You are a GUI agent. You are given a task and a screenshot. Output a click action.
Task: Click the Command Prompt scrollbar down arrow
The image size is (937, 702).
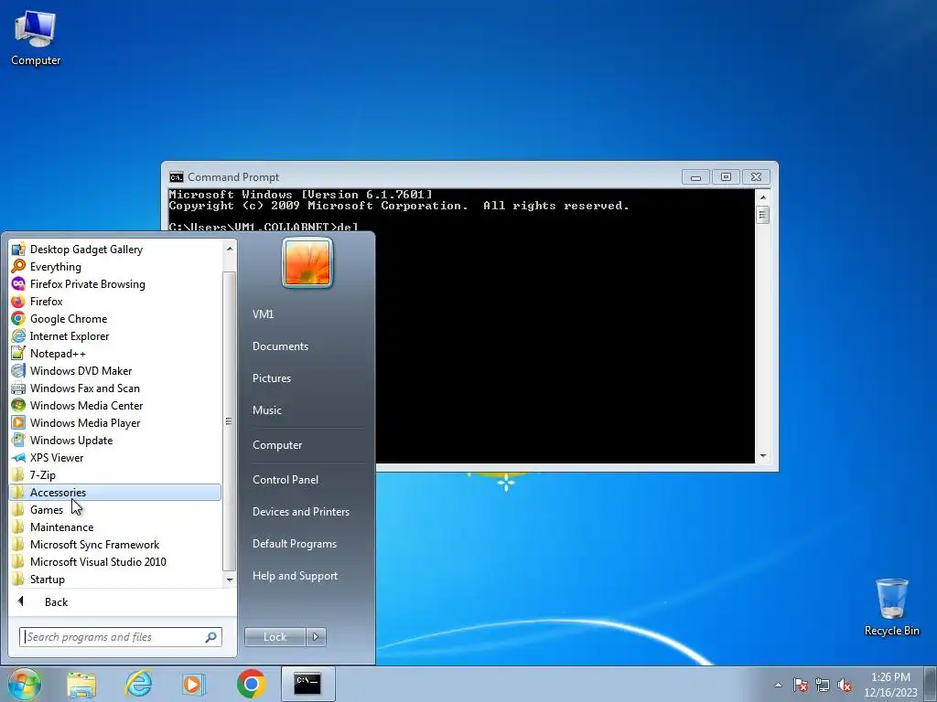(x=762, y=456)
